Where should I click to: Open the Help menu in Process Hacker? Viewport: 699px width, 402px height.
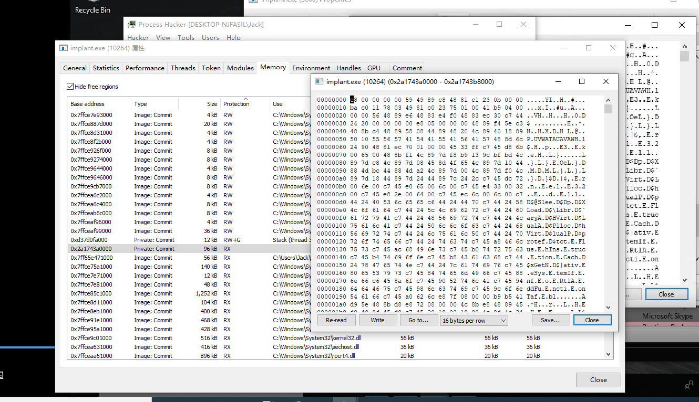tap(233, 38)
